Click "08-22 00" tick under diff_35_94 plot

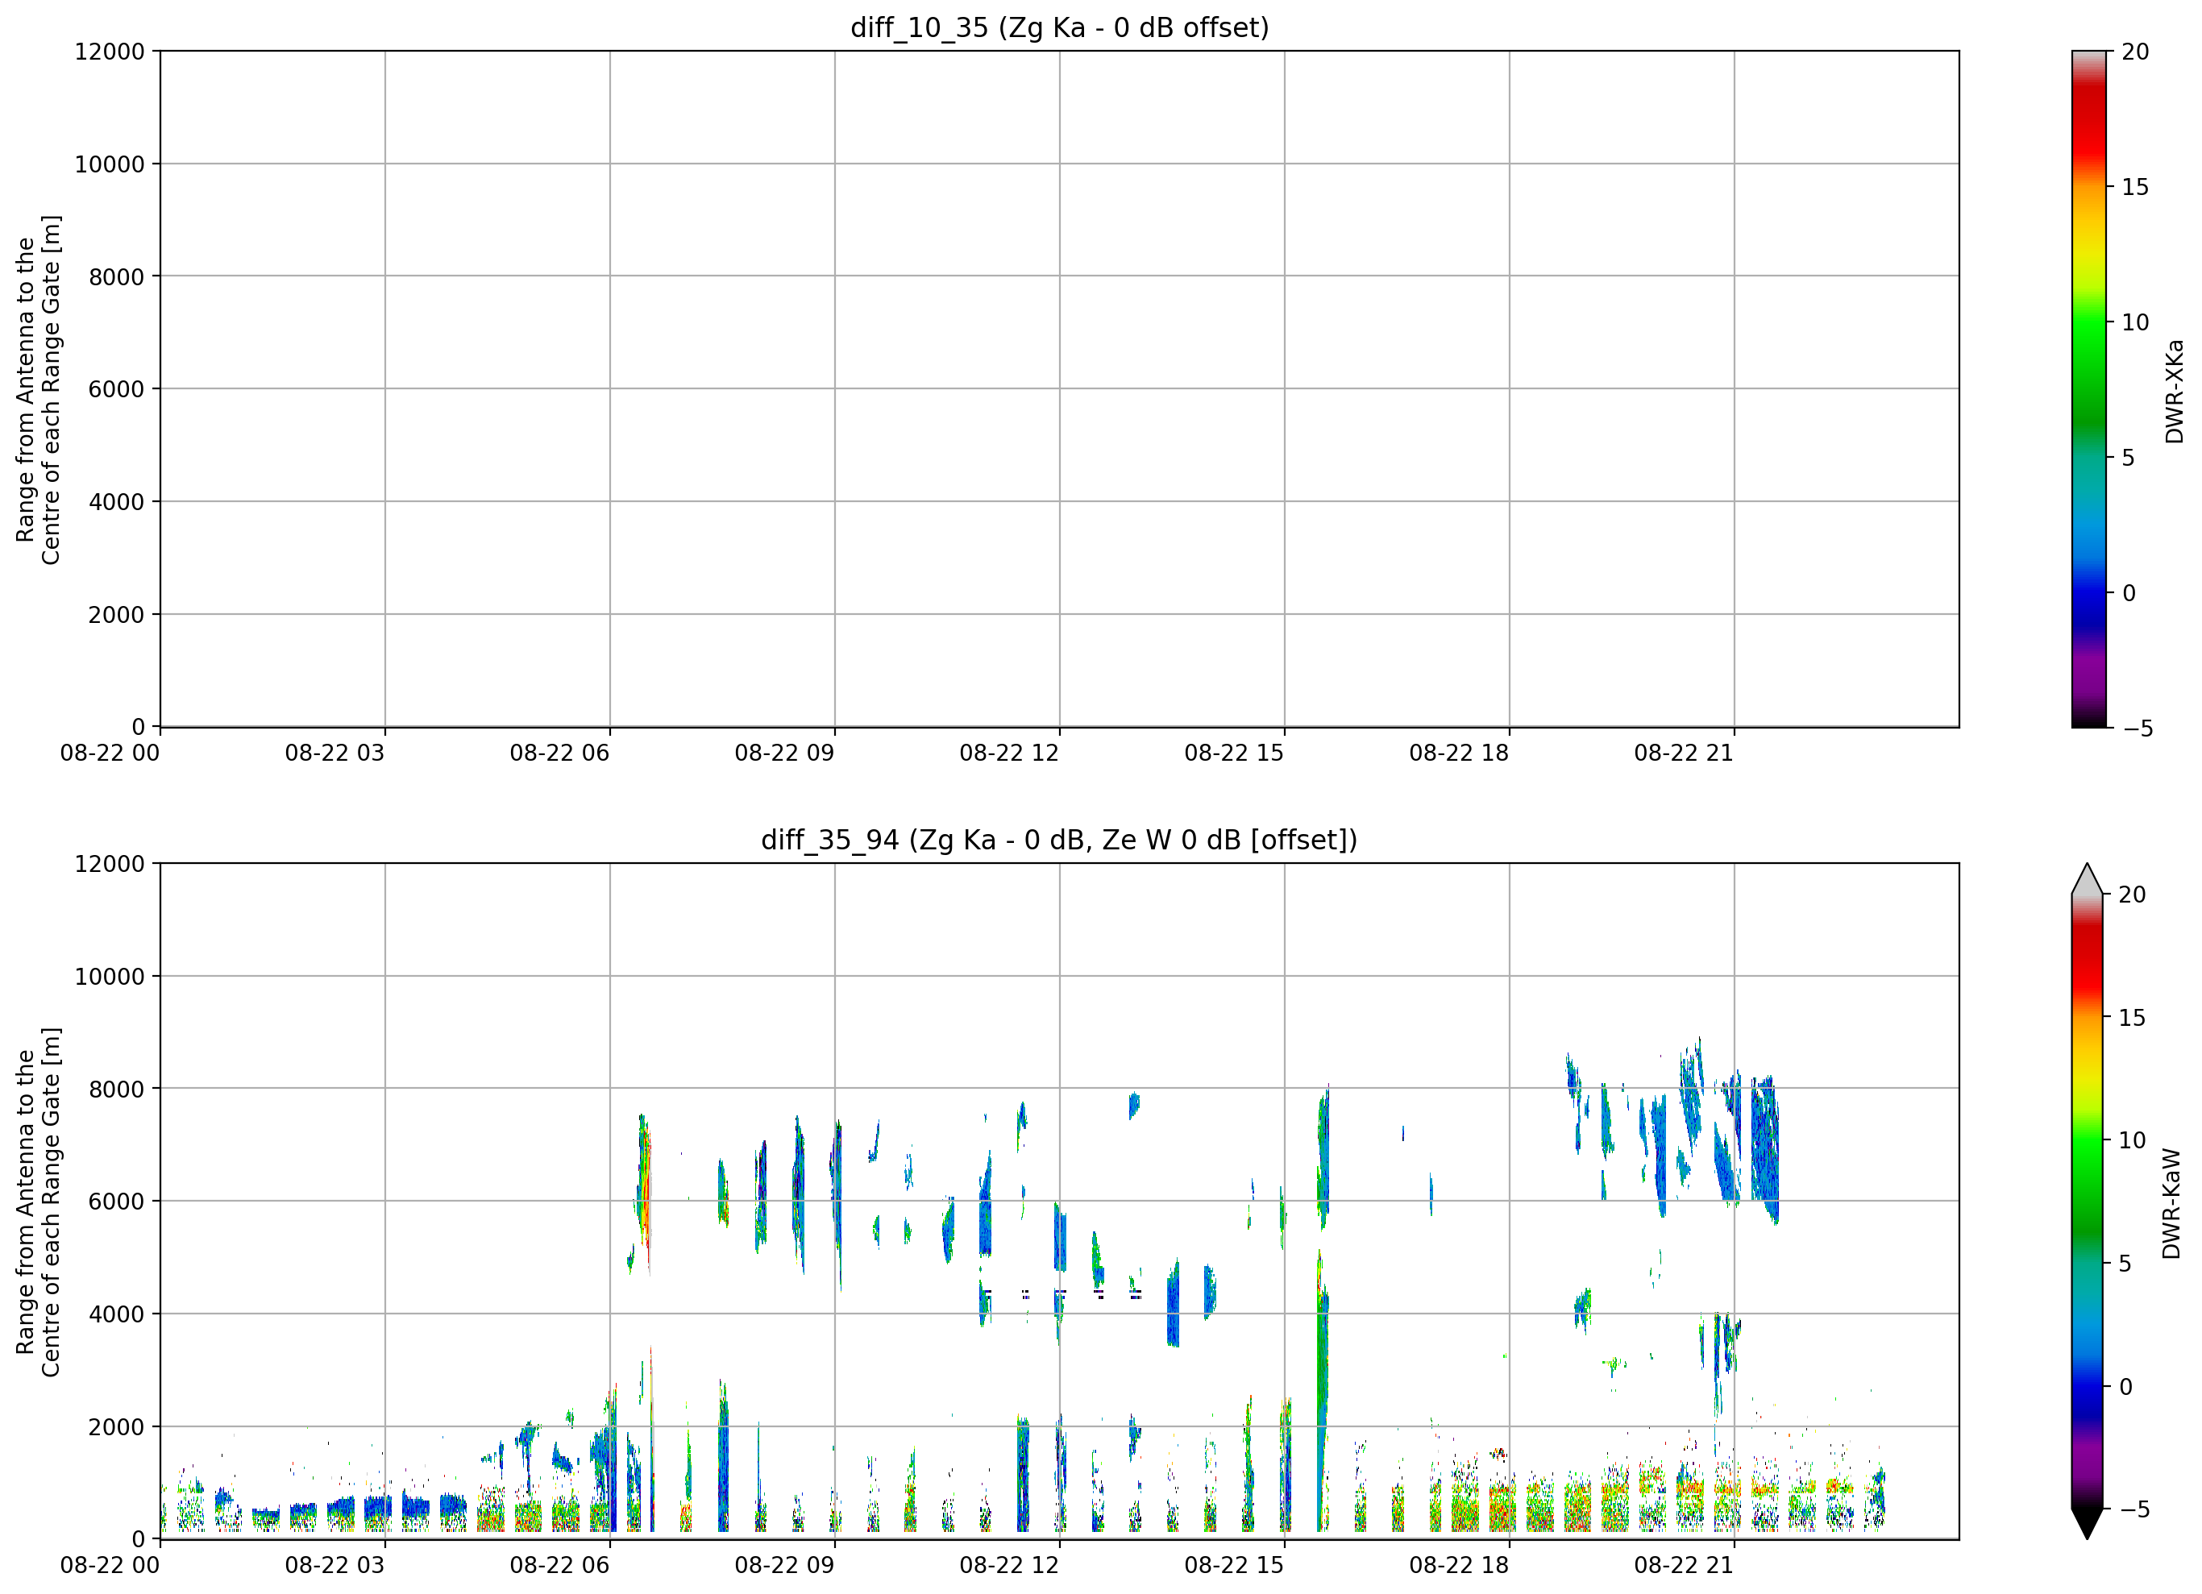click(x=110, y=1565)
